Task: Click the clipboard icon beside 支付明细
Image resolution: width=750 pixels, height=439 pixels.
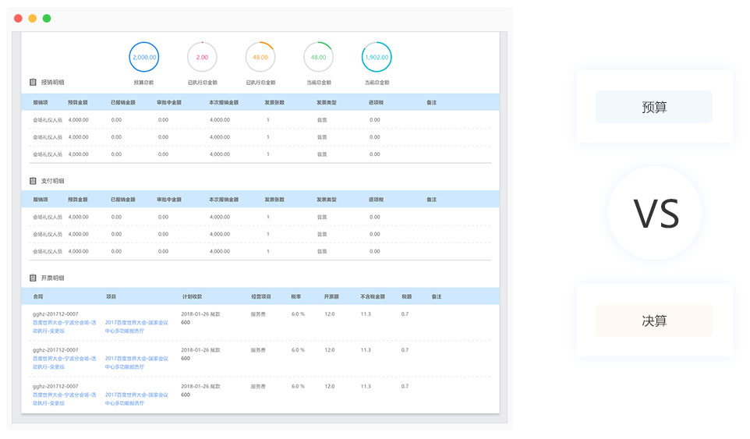Action: (x=33, y=180)
